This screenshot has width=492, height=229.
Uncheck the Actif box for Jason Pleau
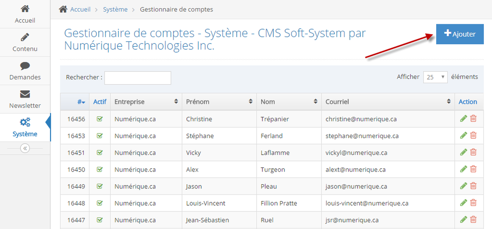click(100, 186)
